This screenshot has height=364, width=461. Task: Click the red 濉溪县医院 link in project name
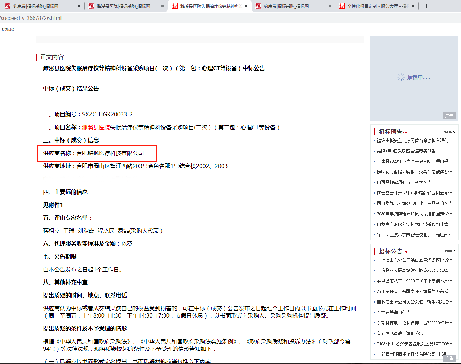point(96,128)
